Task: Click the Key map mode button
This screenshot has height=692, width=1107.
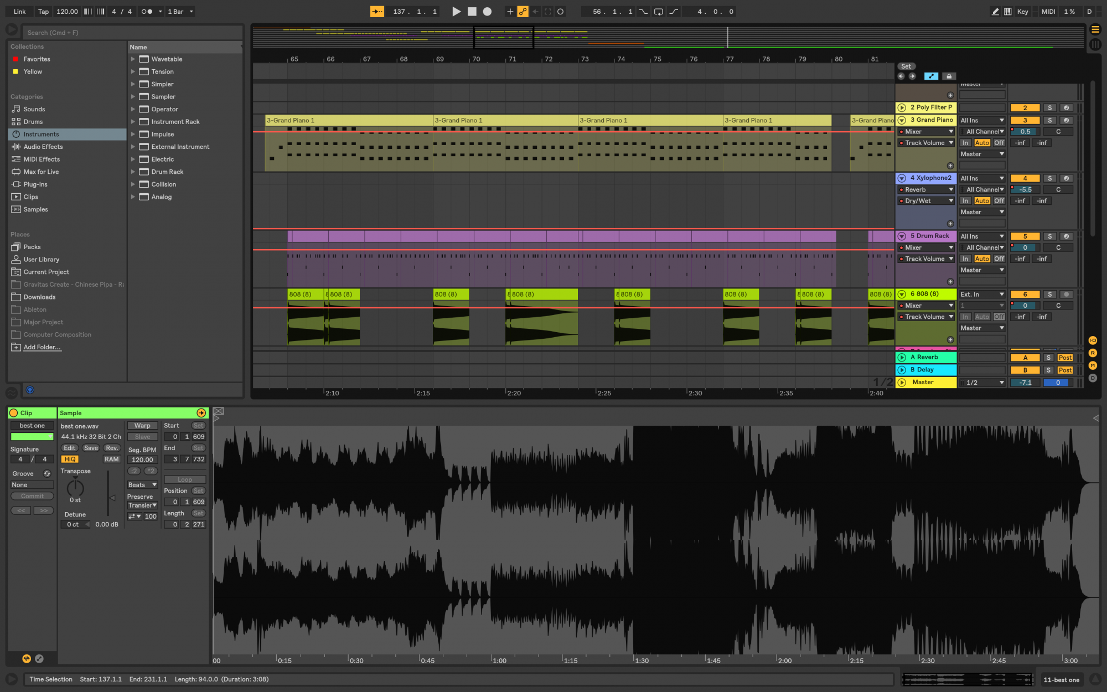Action: click(1022, 11)
